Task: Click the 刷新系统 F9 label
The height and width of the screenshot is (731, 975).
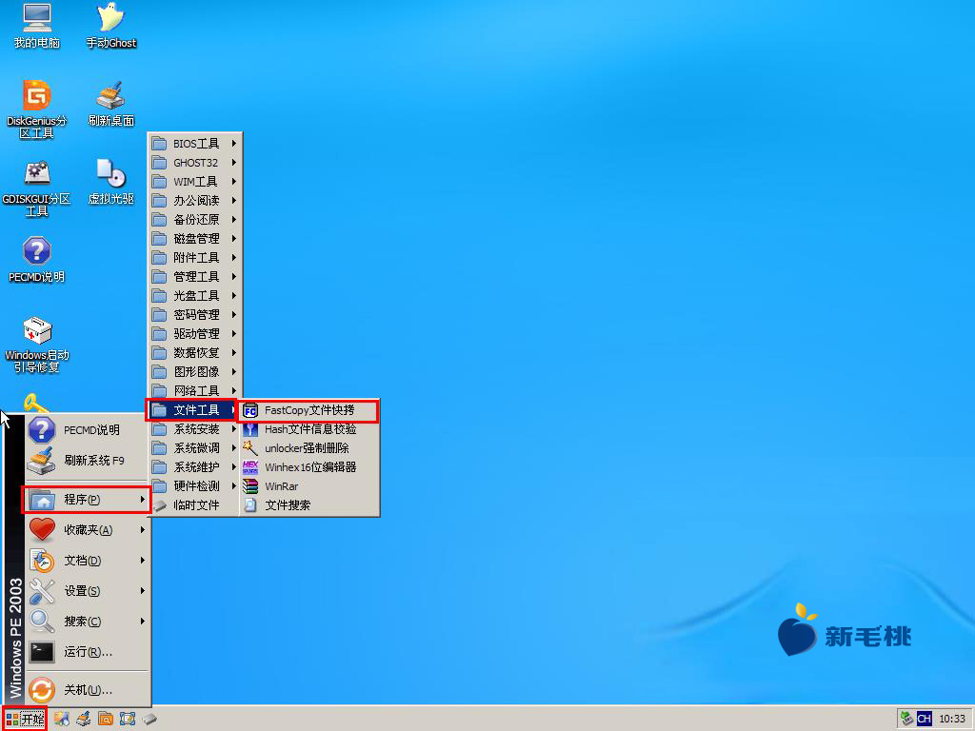Action: coord(94,461)
